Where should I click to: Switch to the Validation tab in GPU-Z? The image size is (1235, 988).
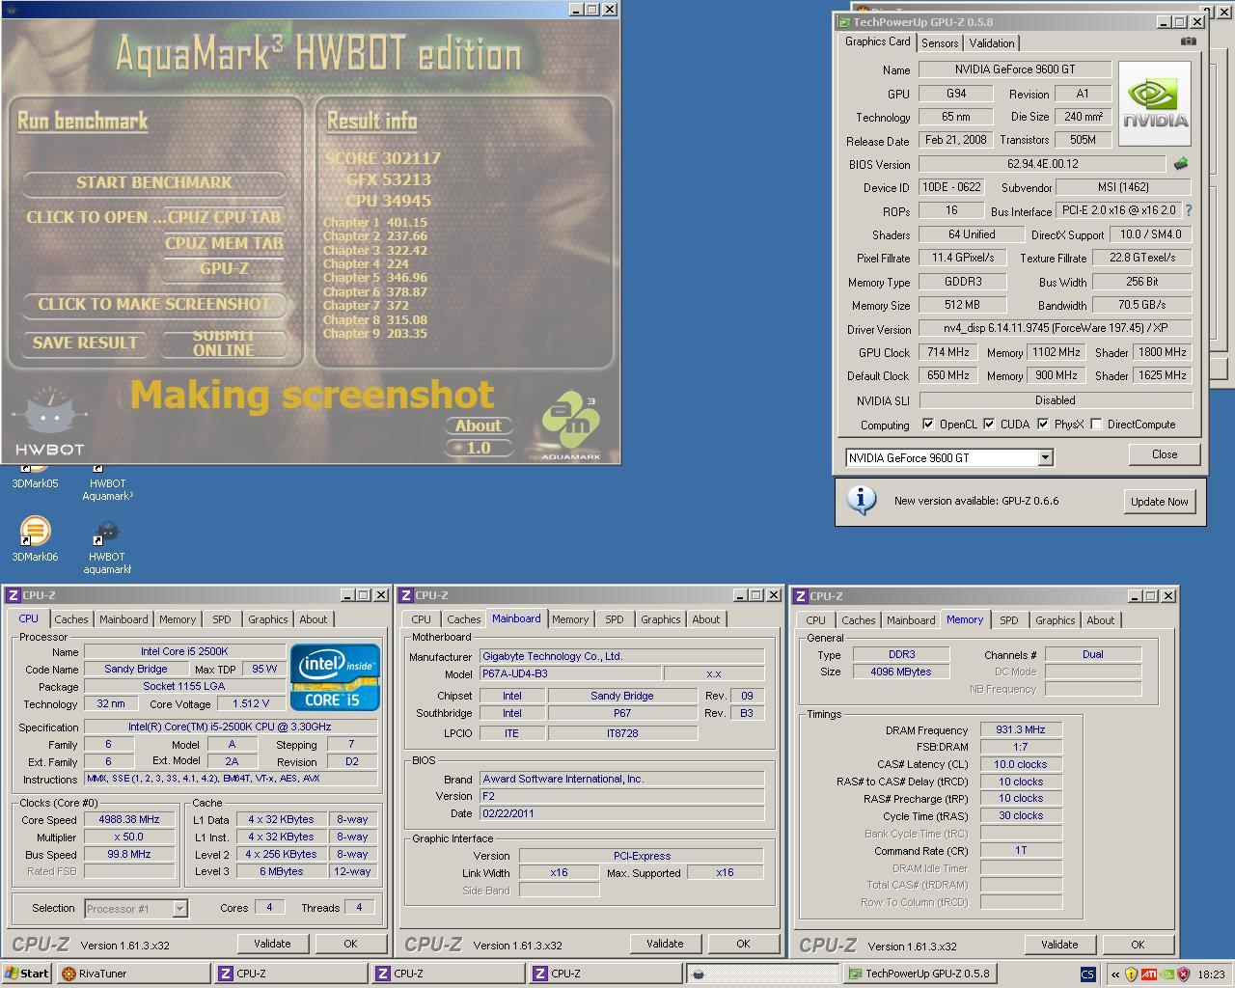pos(992,43)
